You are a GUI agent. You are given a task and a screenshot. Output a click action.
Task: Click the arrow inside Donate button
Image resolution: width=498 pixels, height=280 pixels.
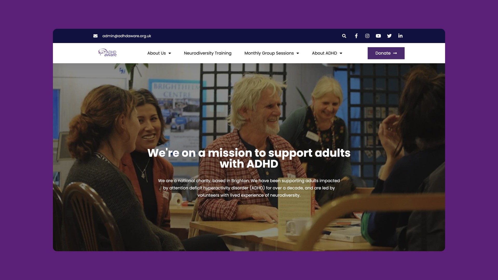(395, 53)
